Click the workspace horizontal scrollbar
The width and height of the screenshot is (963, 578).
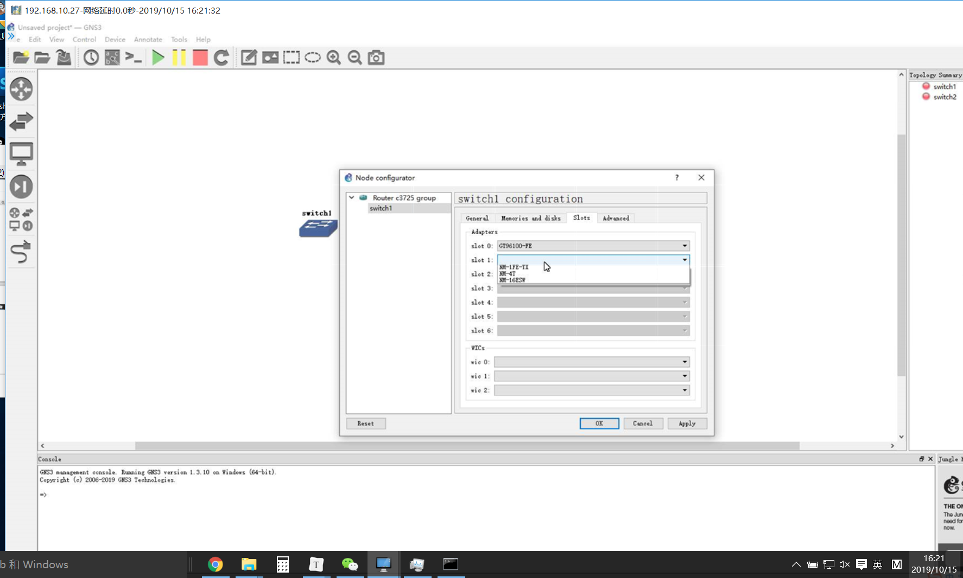pos(467,446)
